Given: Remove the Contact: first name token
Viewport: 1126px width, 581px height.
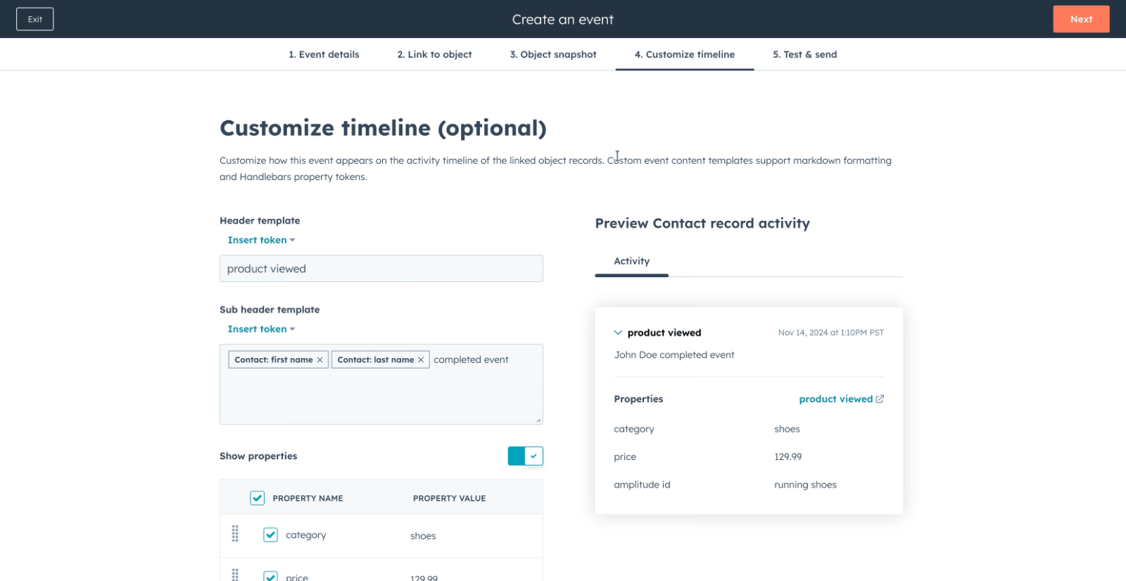Looking at the screenshot, I should tap(320, 359).
